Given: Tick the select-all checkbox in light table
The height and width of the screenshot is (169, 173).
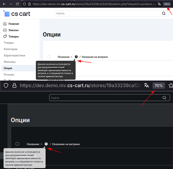Looking at the screenshot, I should (49, 57).
